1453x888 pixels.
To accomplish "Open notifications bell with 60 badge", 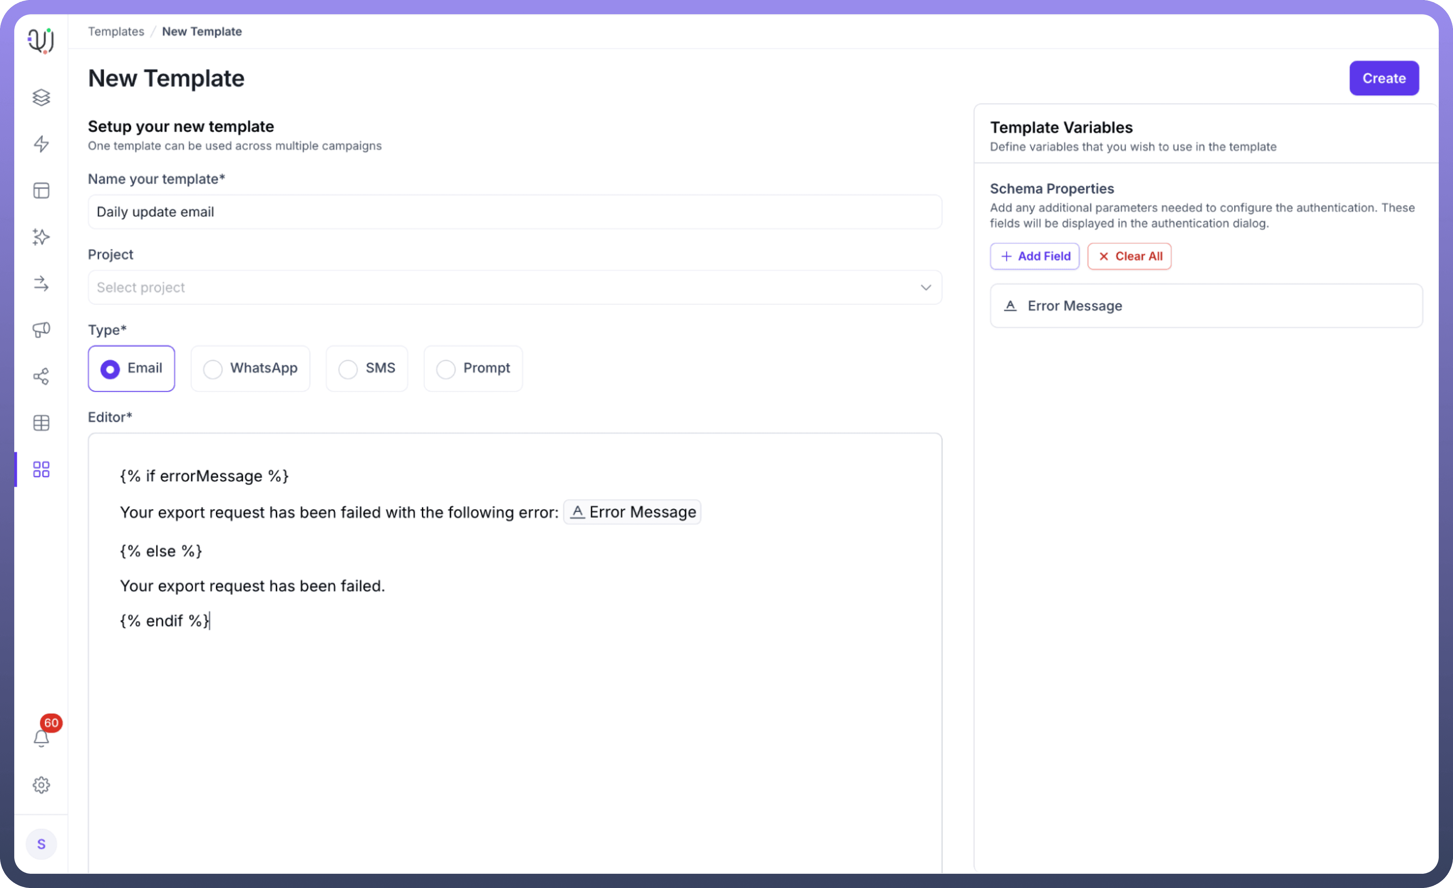I will [x=41, y=738].
